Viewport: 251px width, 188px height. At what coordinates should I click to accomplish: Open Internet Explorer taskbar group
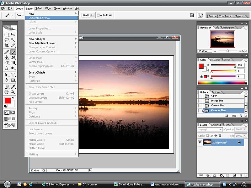pos(58,184)
